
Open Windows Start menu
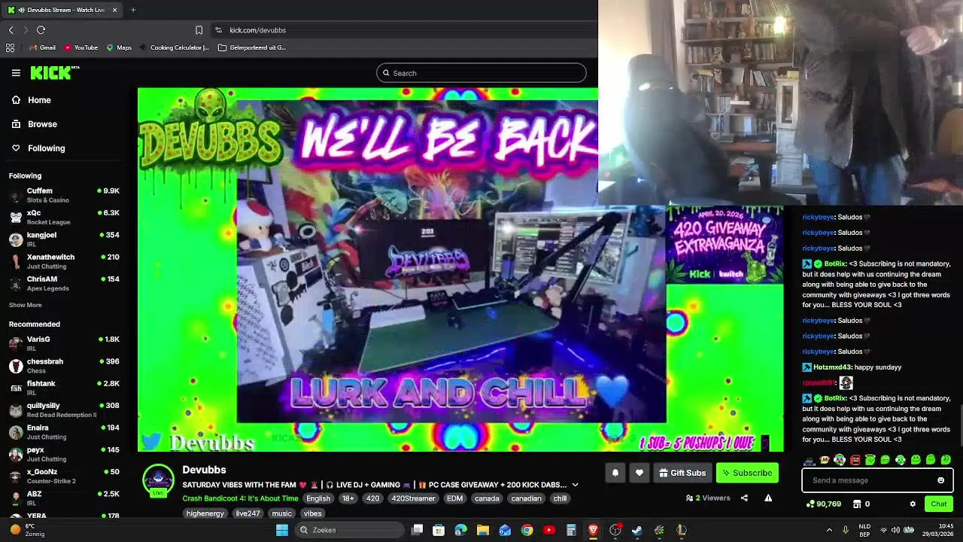(x=282, y=530)
